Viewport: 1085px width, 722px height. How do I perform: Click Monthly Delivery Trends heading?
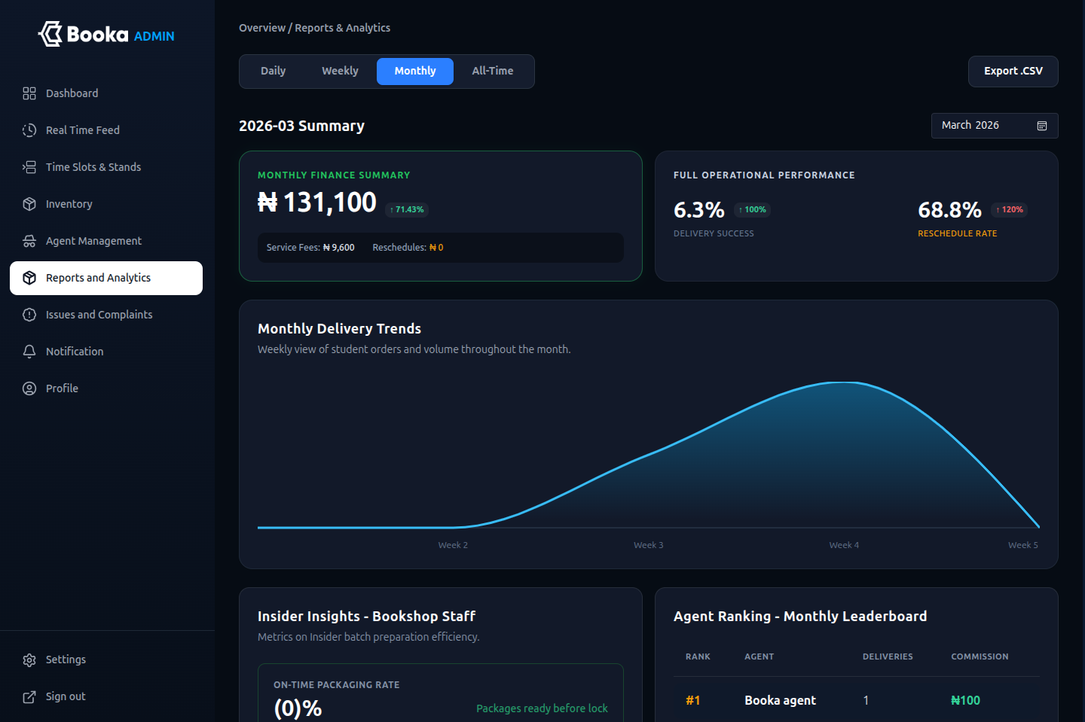[339, 329]
